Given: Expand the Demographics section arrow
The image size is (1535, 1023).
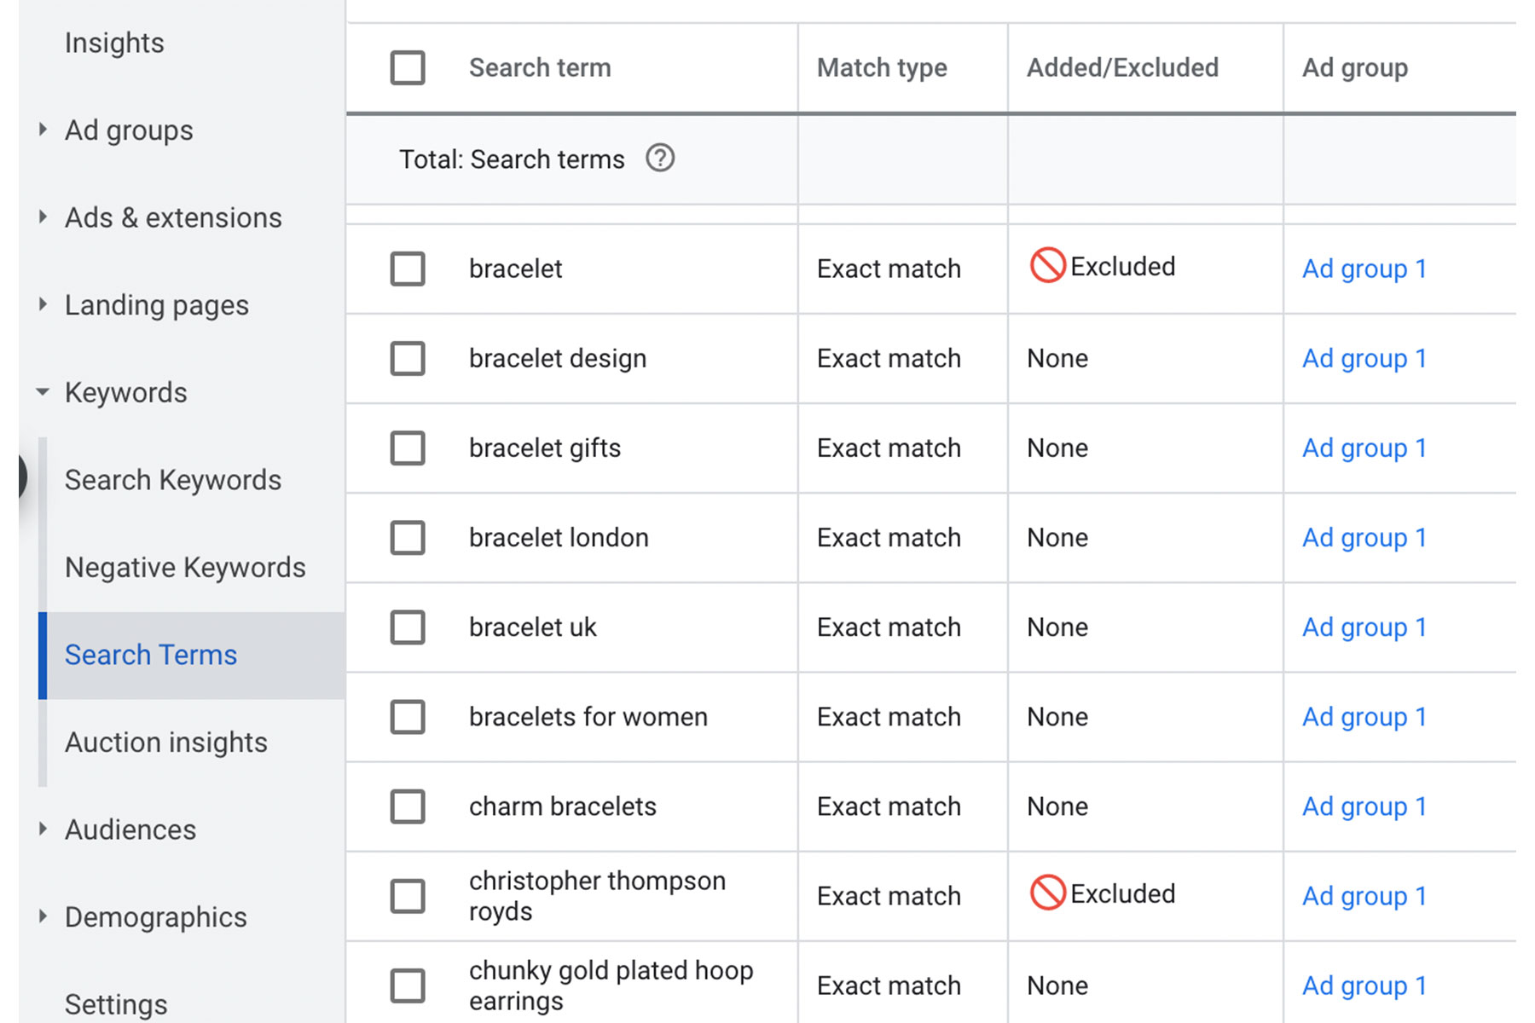Looking at the screenshot, I should coord(43,916).
